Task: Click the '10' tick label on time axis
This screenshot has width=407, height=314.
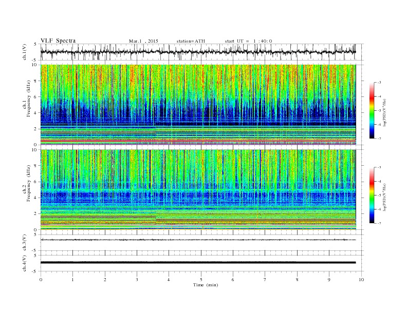Action: pos(361,280)
